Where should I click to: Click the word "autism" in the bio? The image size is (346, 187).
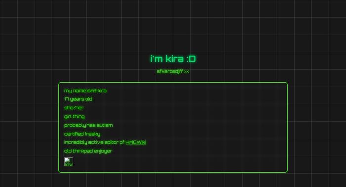pos(105,125)
